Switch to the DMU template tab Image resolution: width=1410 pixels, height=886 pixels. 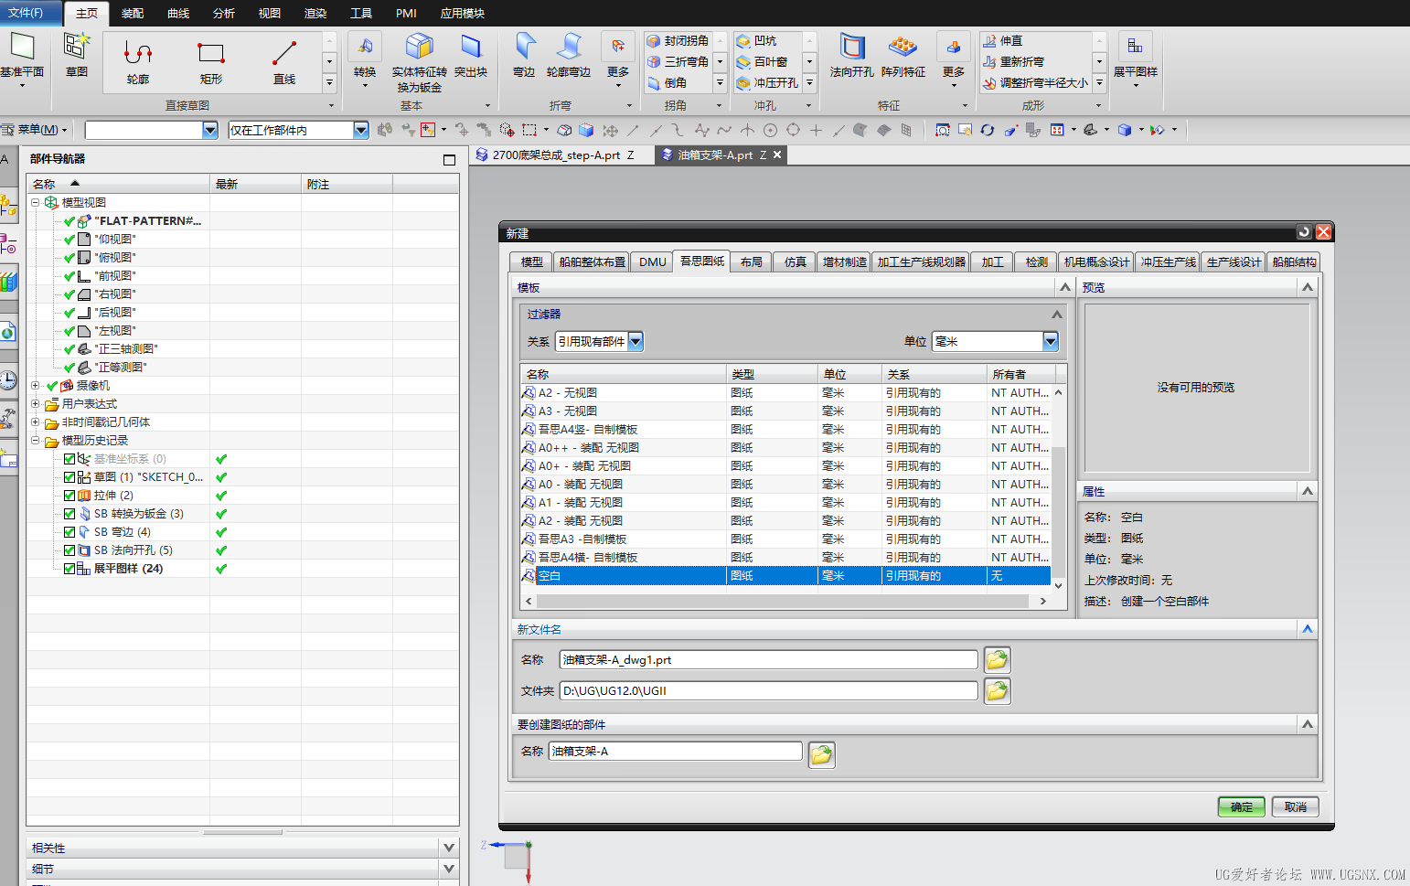click(x=652, y=262)
